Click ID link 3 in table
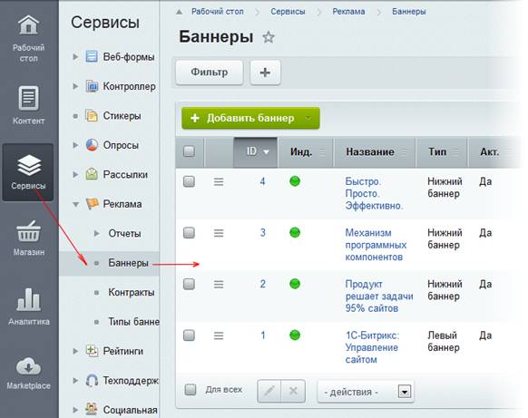528x418 pixels. (263, 232)
